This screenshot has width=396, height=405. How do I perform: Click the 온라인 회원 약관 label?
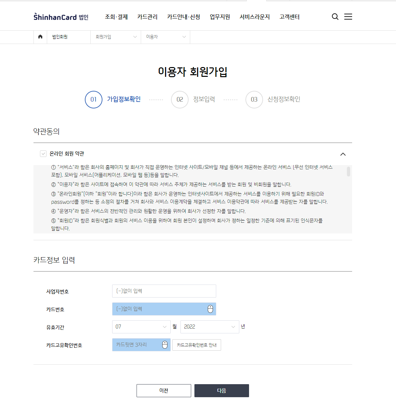tap(67, 154)
